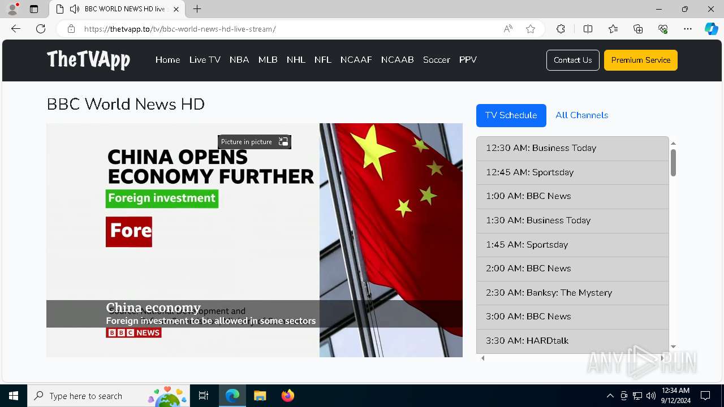Screen dimensions: 724x407
Task: Close the BBC World News tab
Action: pyautogui.click(x=176, y=9)
